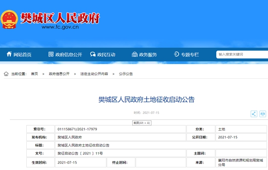Click the breadcrumb house icon near 当前位置

point(6,74)
